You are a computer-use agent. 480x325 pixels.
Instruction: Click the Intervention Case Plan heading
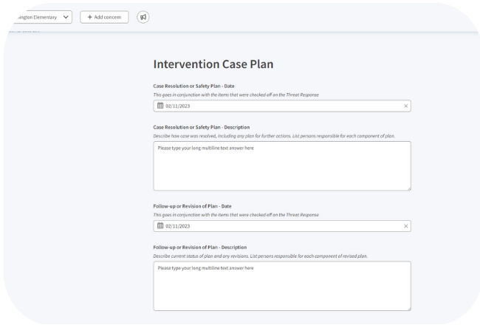(213, 64)
